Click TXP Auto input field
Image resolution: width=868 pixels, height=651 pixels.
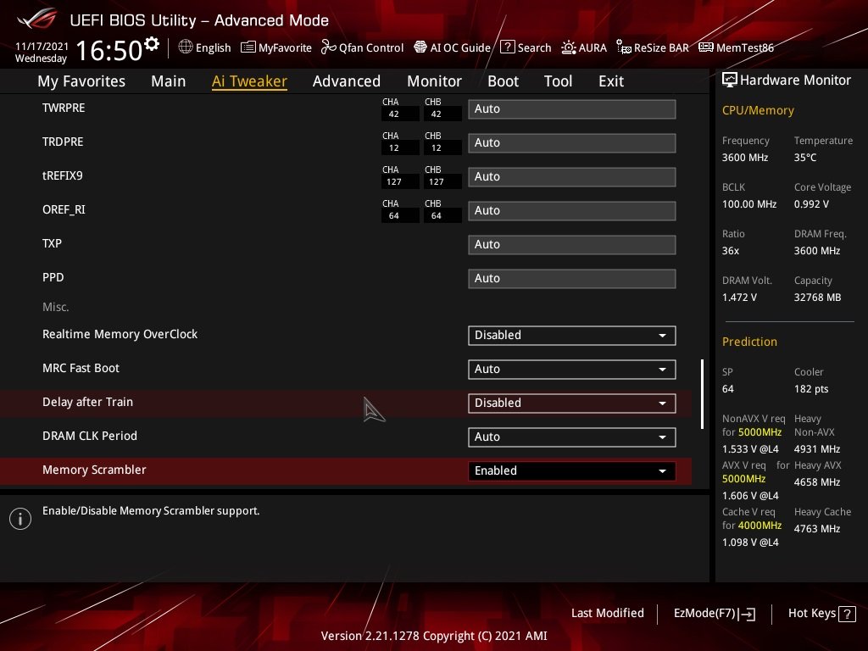click(572, 245)
